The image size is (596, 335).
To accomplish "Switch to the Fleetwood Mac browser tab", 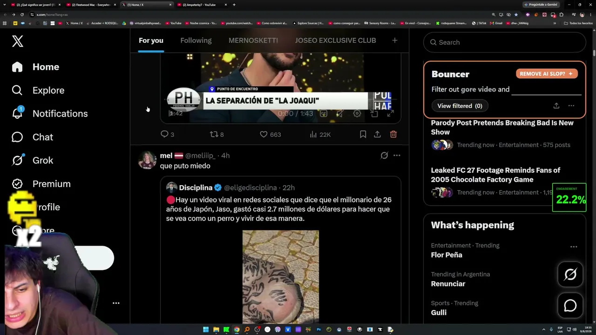I will pyautogui.click(x=91, y=5).
